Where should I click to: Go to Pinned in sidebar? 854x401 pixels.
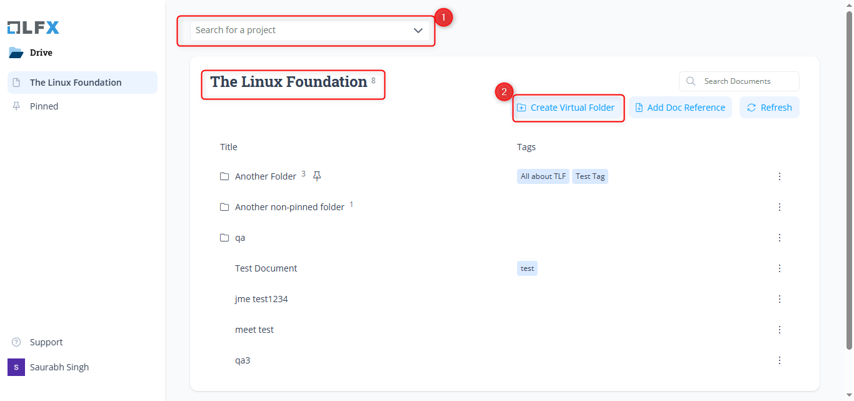[44, 106]
